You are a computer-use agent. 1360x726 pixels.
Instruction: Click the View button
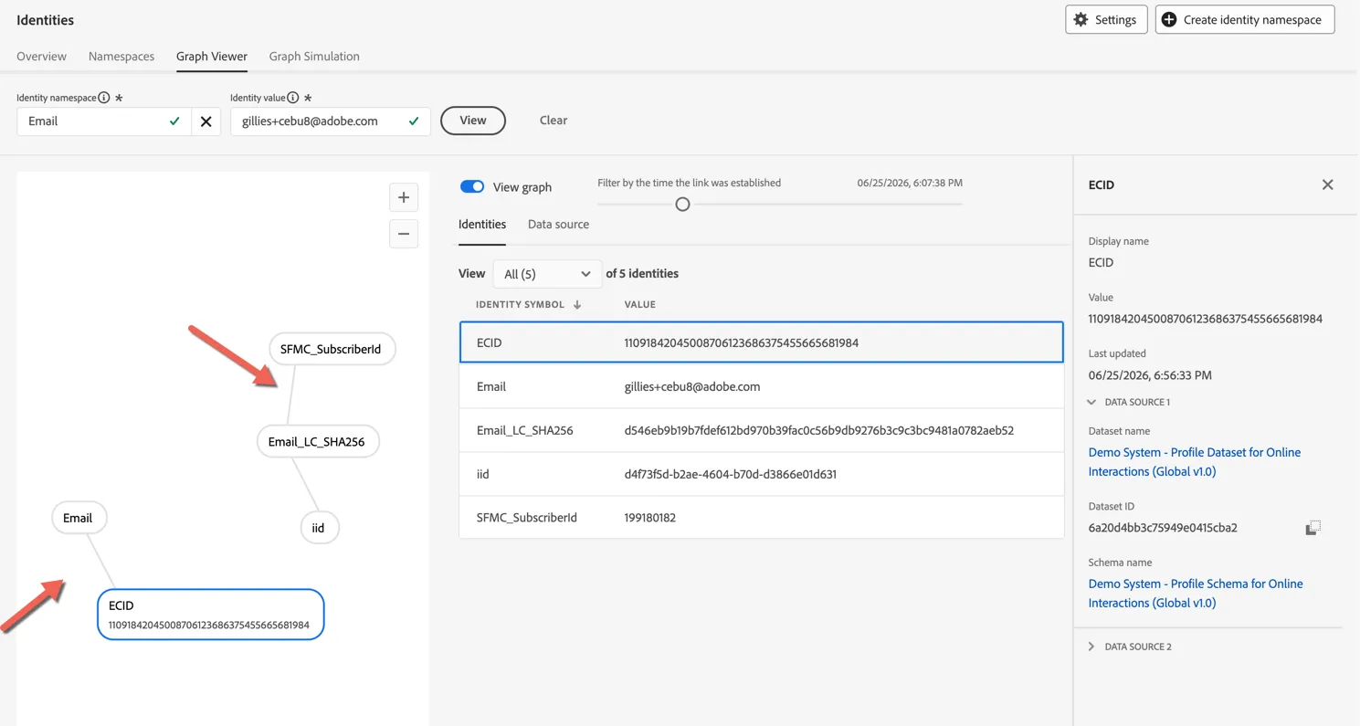[473, 121]
